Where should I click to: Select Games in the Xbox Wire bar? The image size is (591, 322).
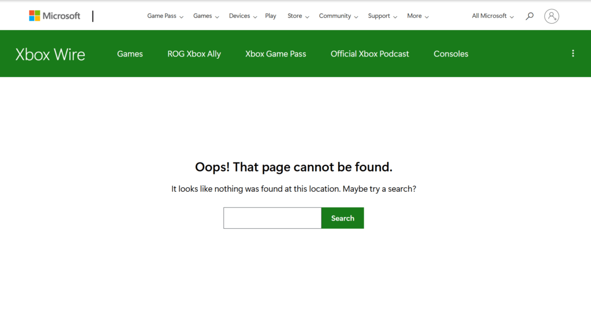130,54
